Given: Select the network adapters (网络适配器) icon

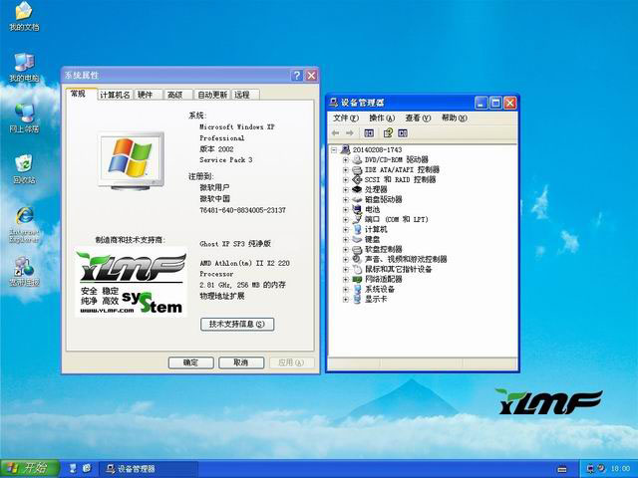Looking at the screenshot, I should 357,279.
